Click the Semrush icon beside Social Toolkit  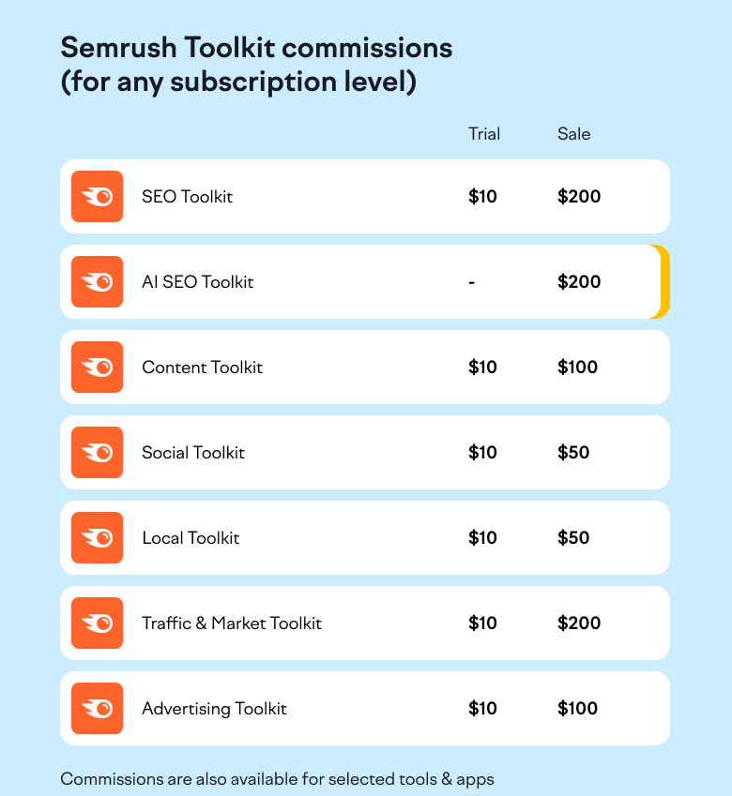tap(97, 453)
